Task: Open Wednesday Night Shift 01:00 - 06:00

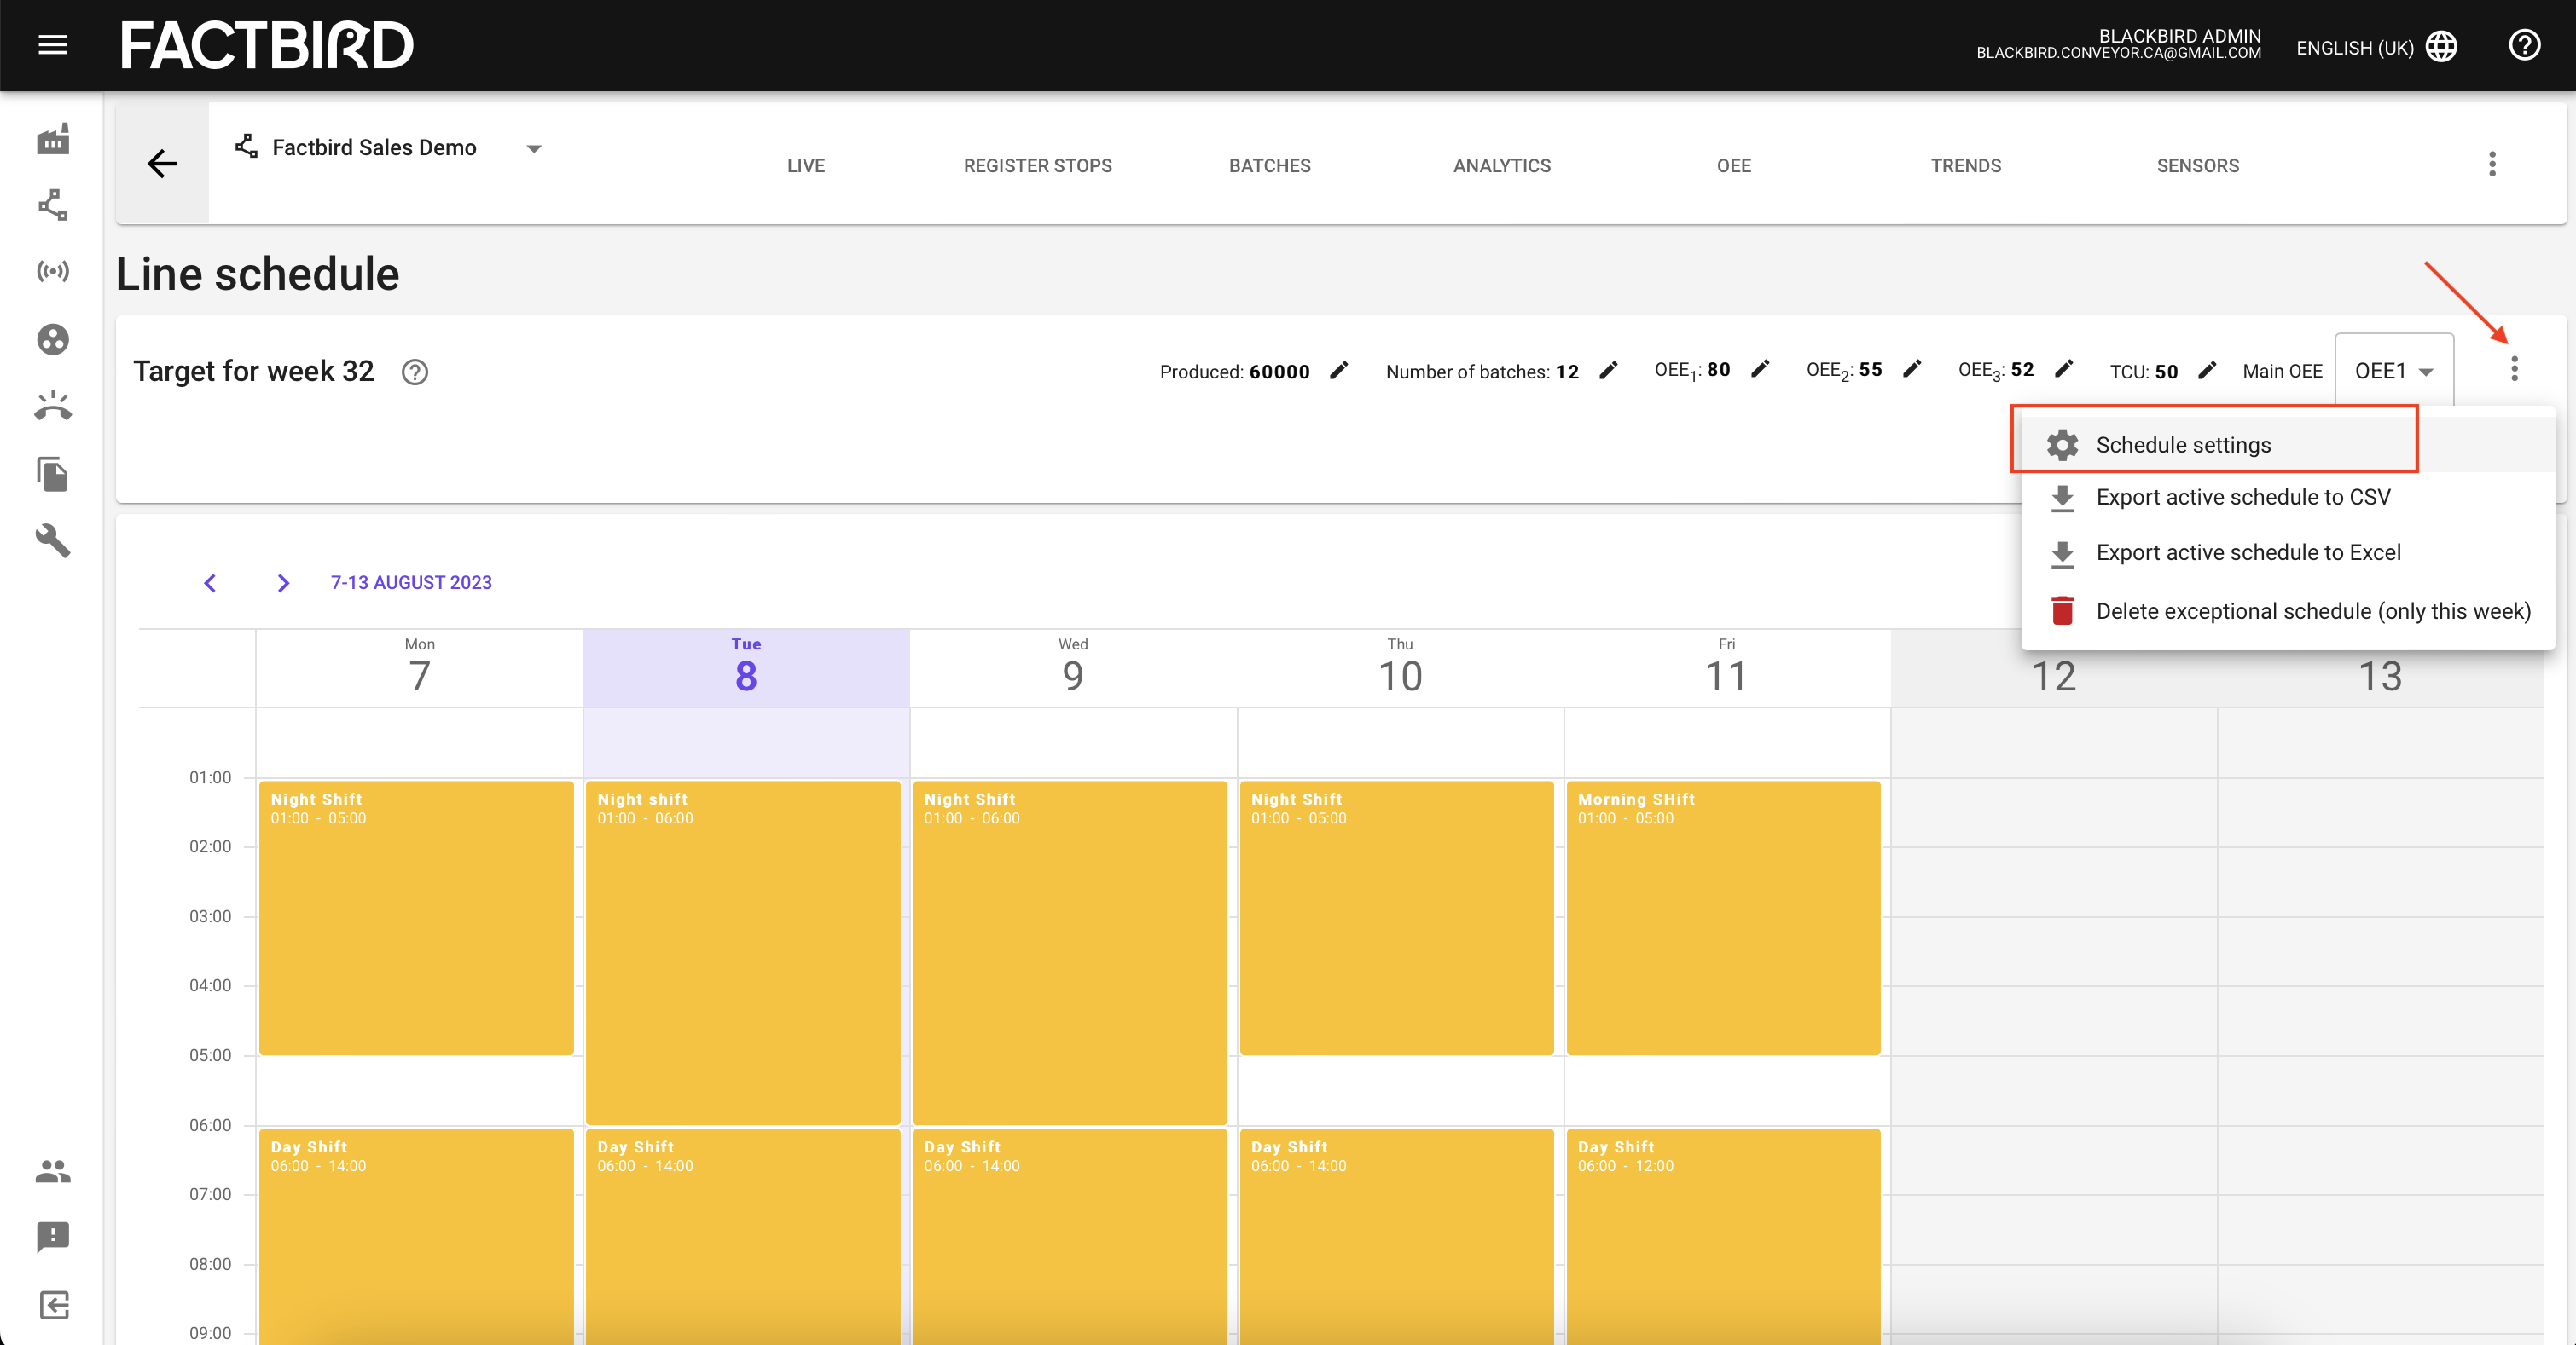Action: (1070, 952)
